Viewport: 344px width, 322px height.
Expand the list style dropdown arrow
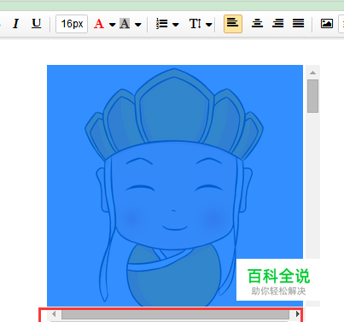(176, 25)
